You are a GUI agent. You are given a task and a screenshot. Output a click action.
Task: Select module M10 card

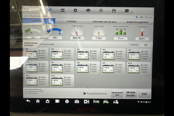(x=139, y=68)
